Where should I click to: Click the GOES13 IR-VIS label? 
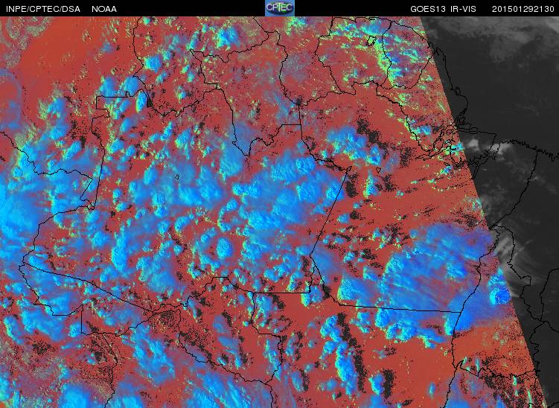(443, 9)
